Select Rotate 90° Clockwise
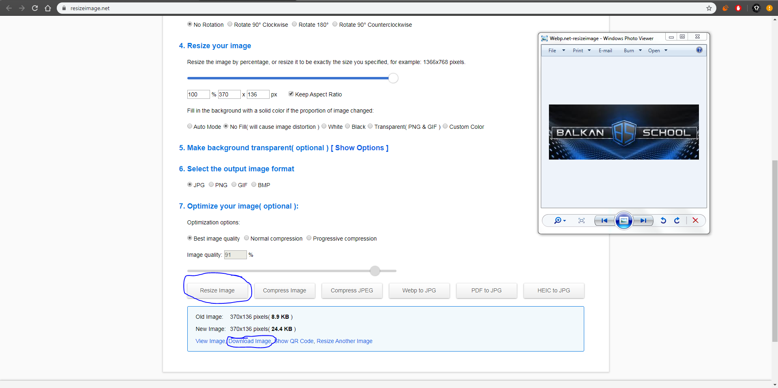 point(230,24)
